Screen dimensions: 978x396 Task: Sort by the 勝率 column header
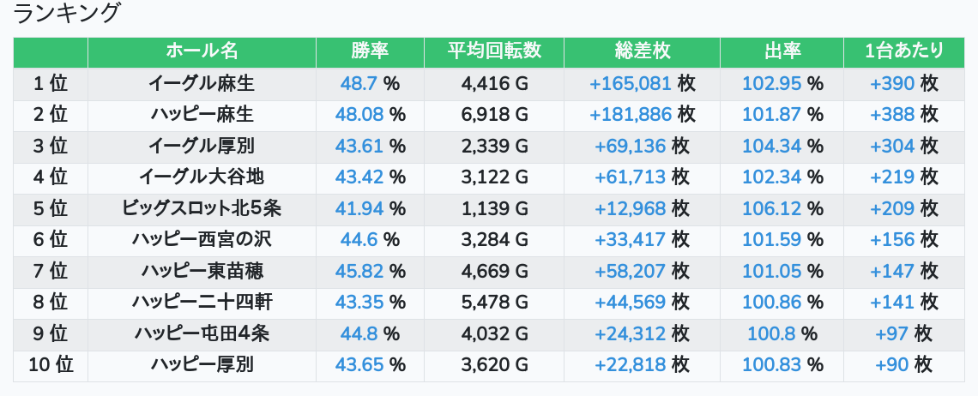[x=370, y=51]
